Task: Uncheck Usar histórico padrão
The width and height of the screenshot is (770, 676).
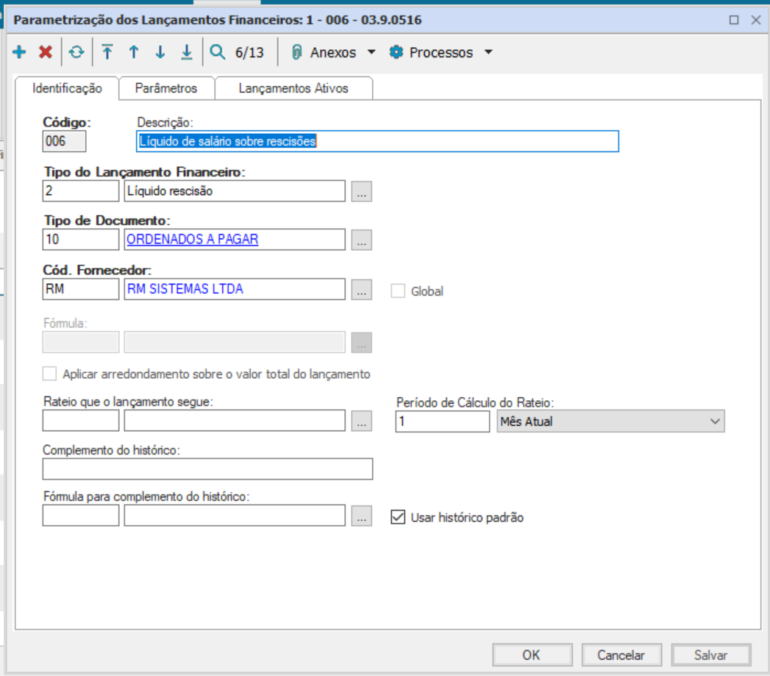Action: (398, 517)
